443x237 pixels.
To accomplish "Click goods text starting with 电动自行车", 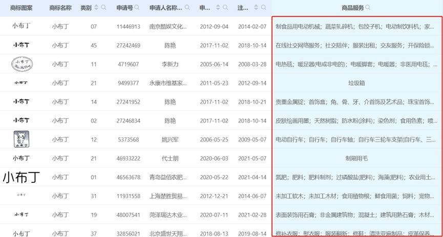I will click(x=355, y=139).
